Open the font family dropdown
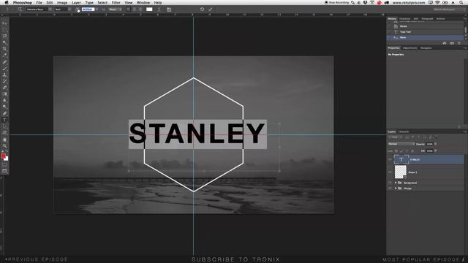The height and width of the screenshot is (263, 468). [50, 9]
